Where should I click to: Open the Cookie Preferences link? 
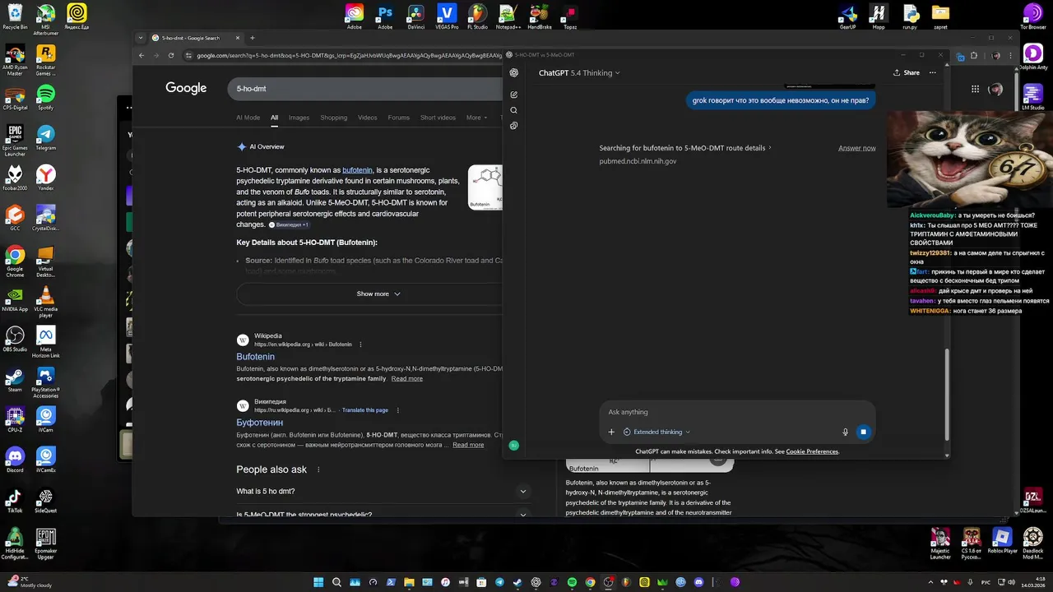812,451
